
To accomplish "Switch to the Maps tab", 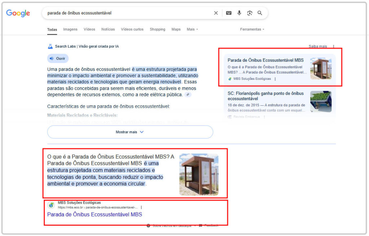I will point(176,29).
